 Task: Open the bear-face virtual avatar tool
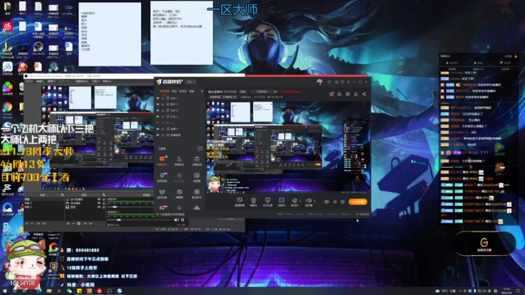(162, 193)
